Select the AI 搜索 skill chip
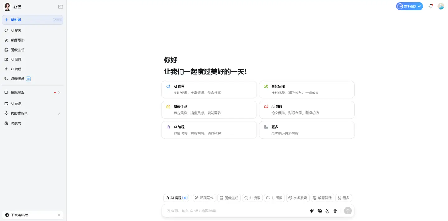This screenshot has width=448, height=221. 252,198
